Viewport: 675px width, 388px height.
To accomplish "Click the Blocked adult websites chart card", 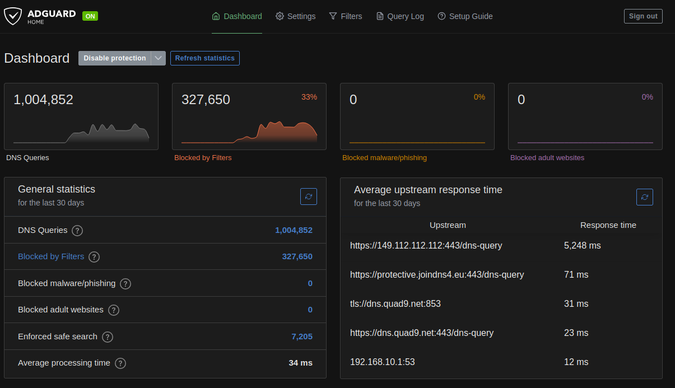I will [x=585, y=116].
